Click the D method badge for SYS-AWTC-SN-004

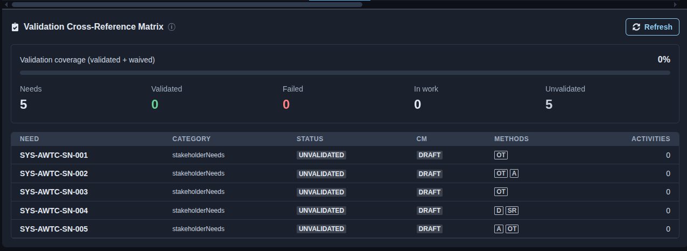point(499,210)
